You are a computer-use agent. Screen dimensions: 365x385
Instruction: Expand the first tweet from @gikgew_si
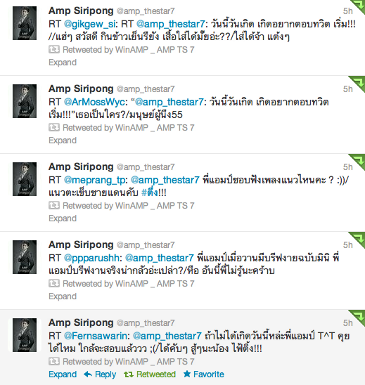click(x=63, y=63)
